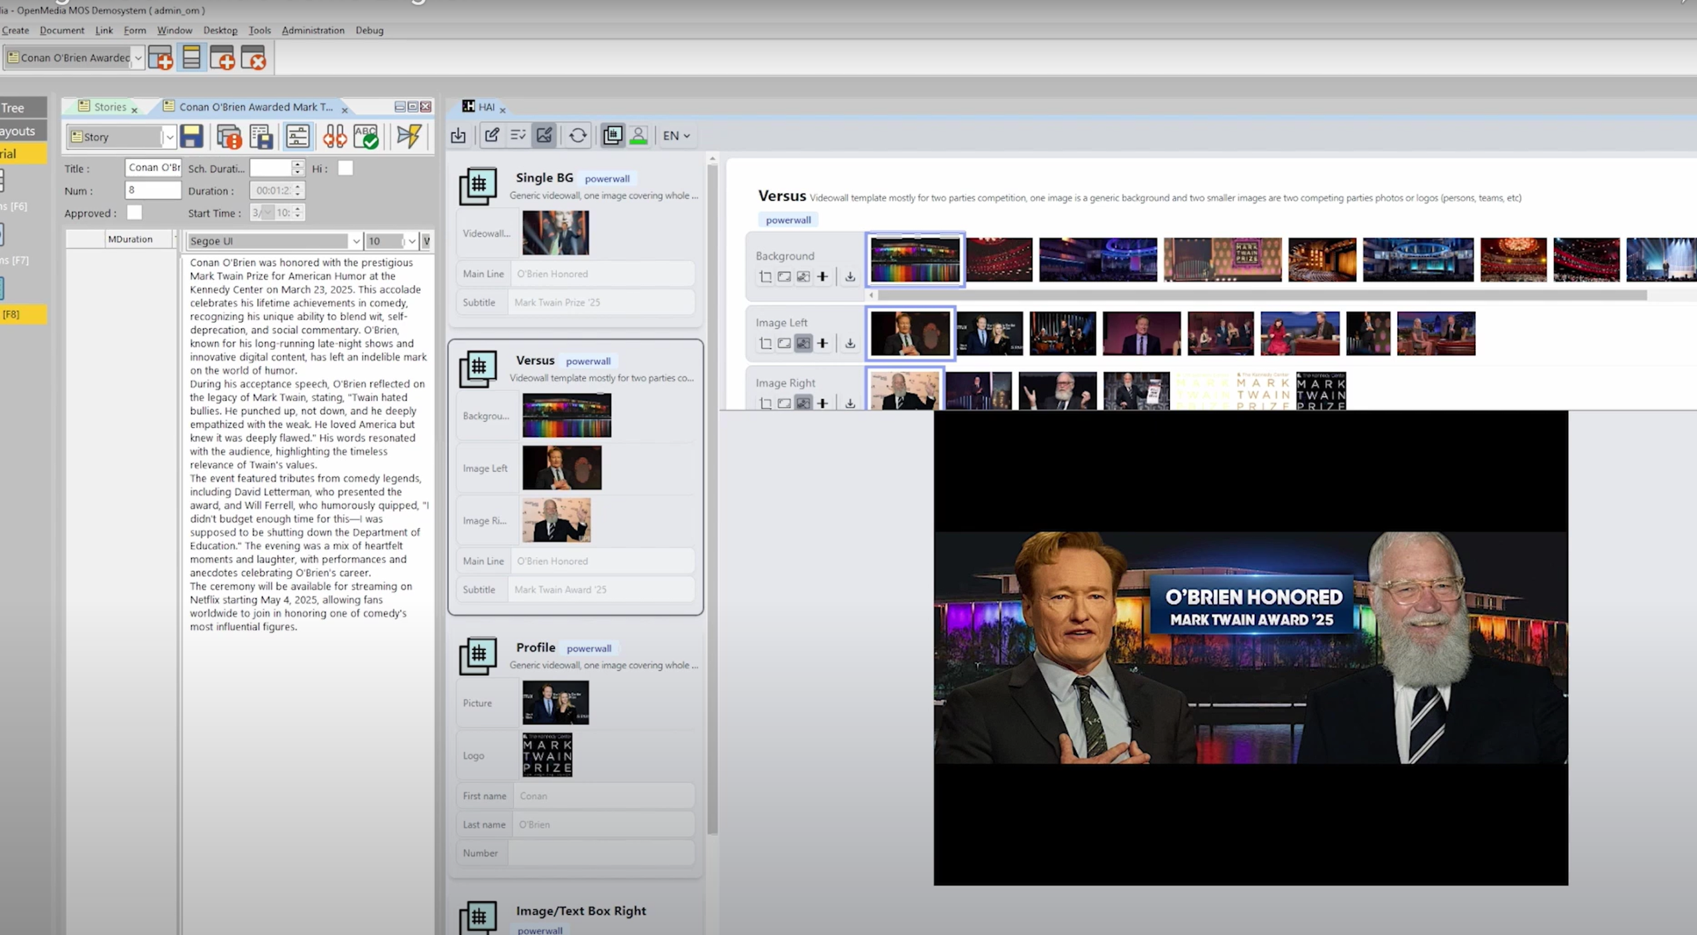The height and width of the screenshot is (935, 1697).
Task: Click the send with lightning bolt icon
Action: [x=408, y=137]
